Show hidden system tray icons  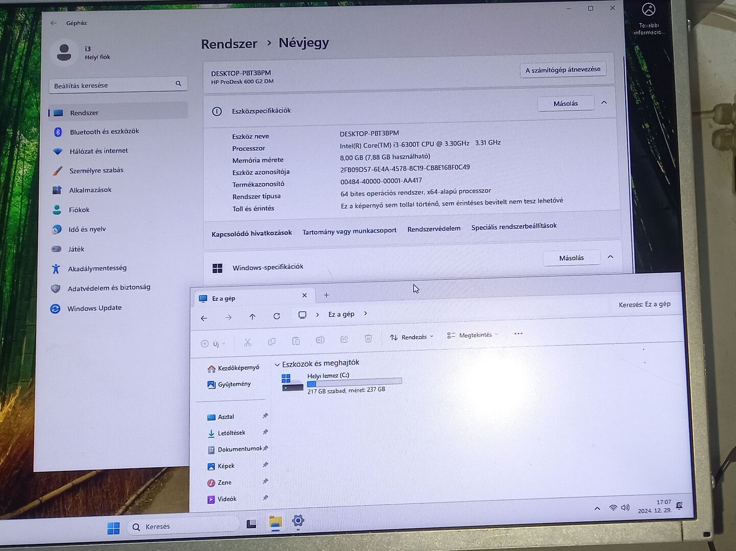[597, 509]
